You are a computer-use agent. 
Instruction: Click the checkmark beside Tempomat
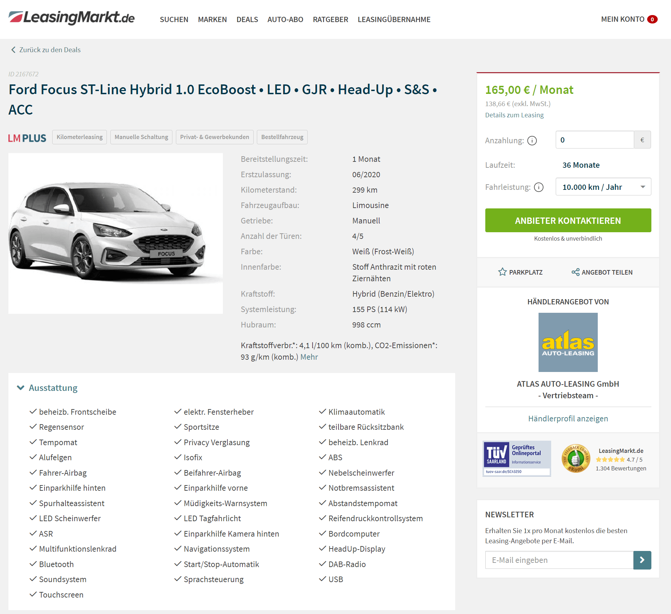[x=33, y=442]
